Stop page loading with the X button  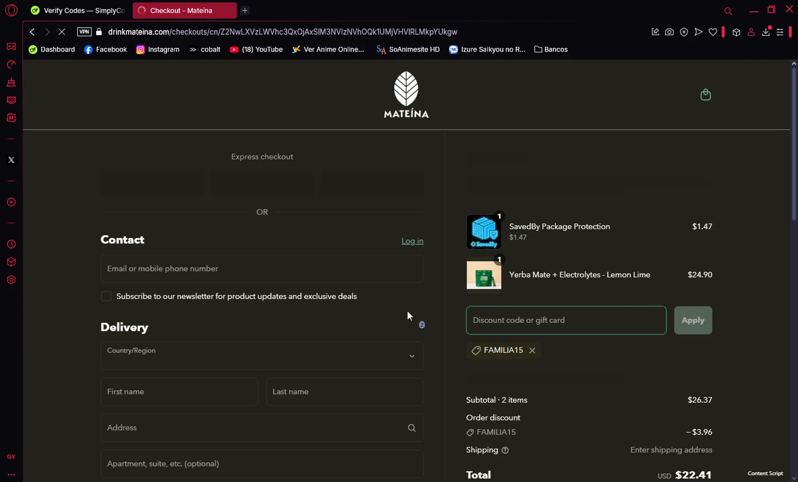62,32
